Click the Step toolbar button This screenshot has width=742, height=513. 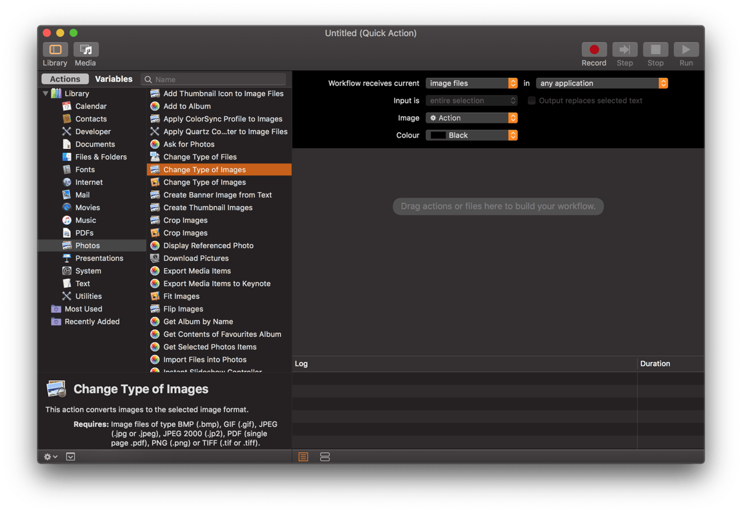(625, 49)
